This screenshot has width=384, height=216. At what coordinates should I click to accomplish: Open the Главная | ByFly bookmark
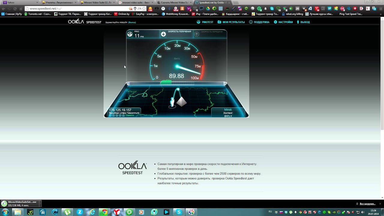(x=12, y=14)
